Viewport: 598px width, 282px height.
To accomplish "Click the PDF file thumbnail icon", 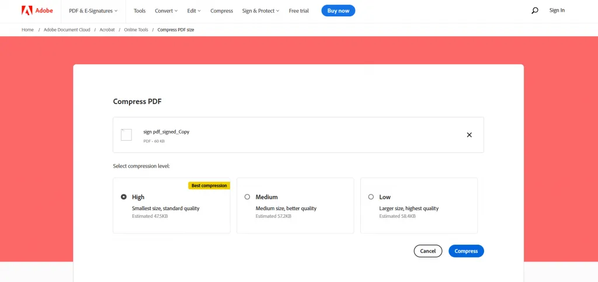I will coord(126,135).
